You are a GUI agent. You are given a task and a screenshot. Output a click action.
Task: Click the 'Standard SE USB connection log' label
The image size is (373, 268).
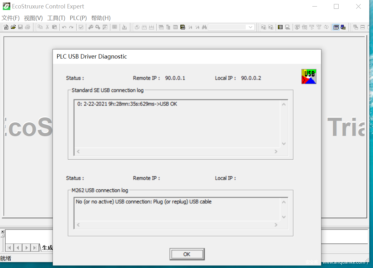tap(108, 90)
